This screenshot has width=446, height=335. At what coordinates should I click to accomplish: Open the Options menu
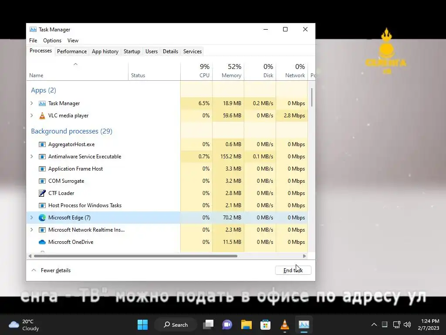pos(52,41)
